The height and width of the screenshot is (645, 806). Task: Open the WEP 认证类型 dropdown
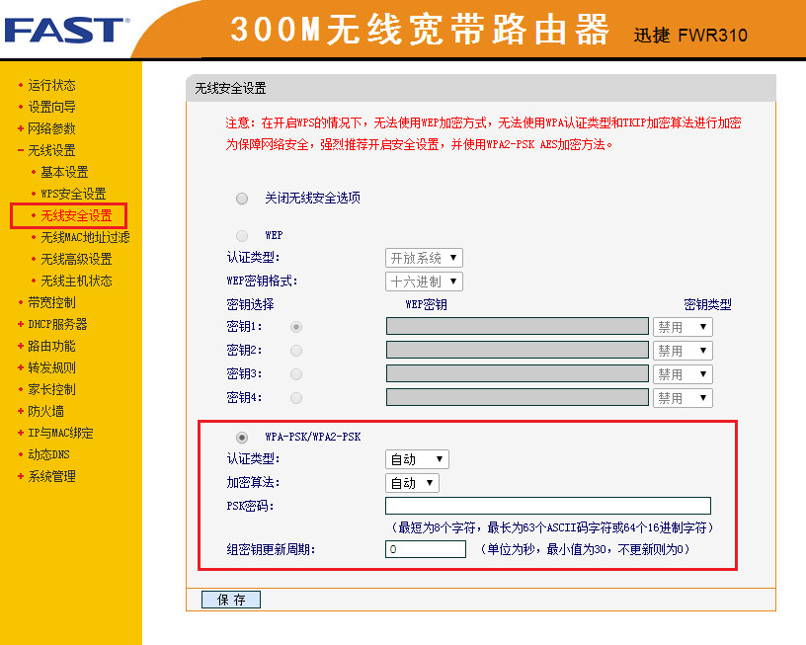point(423,257)
